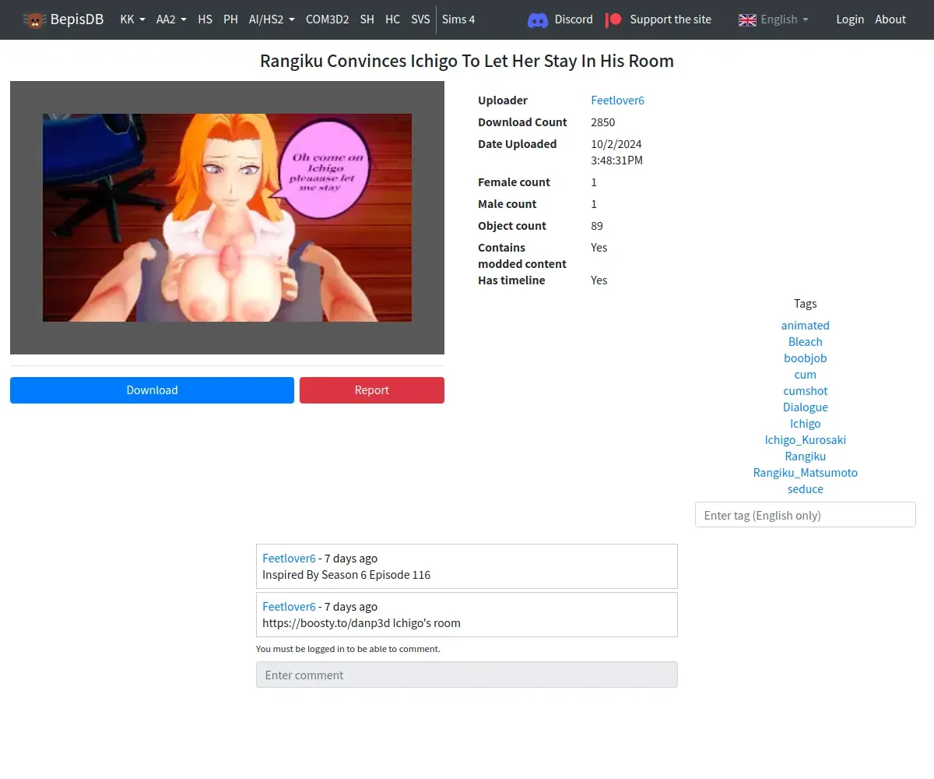Open the Discord text link

tap(574, 19)
